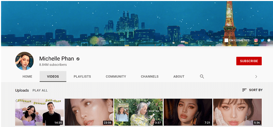Click the Sort By lines icon
The width and height of the screenshot is (273, 127).
coord(244,90)
